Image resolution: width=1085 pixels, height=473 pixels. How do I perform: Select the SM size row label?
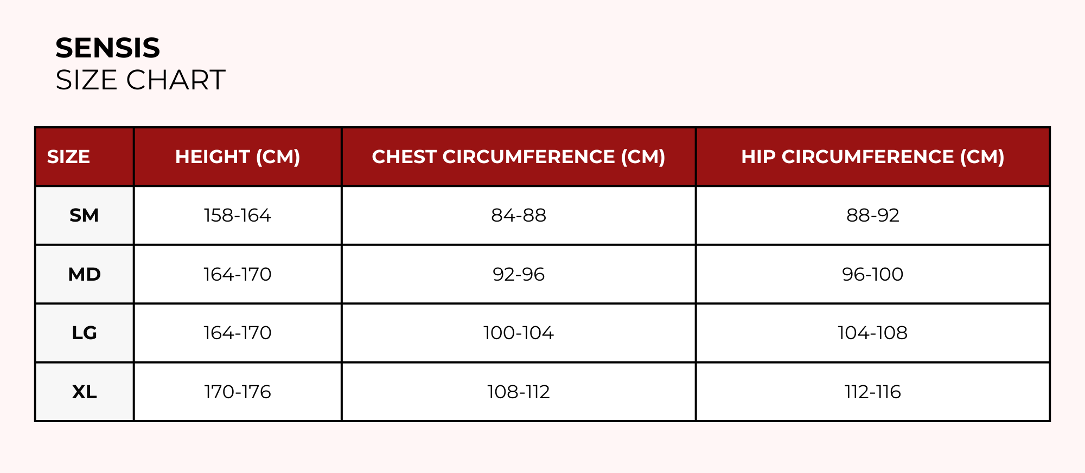(84, 216)
